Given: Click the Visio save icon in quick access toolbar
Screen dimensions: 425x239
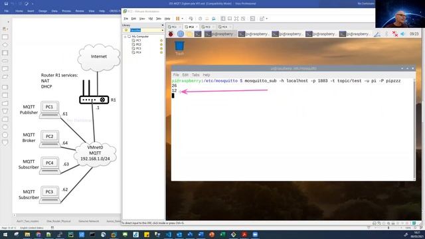Looking at the screenshot, I should point(6,4).
